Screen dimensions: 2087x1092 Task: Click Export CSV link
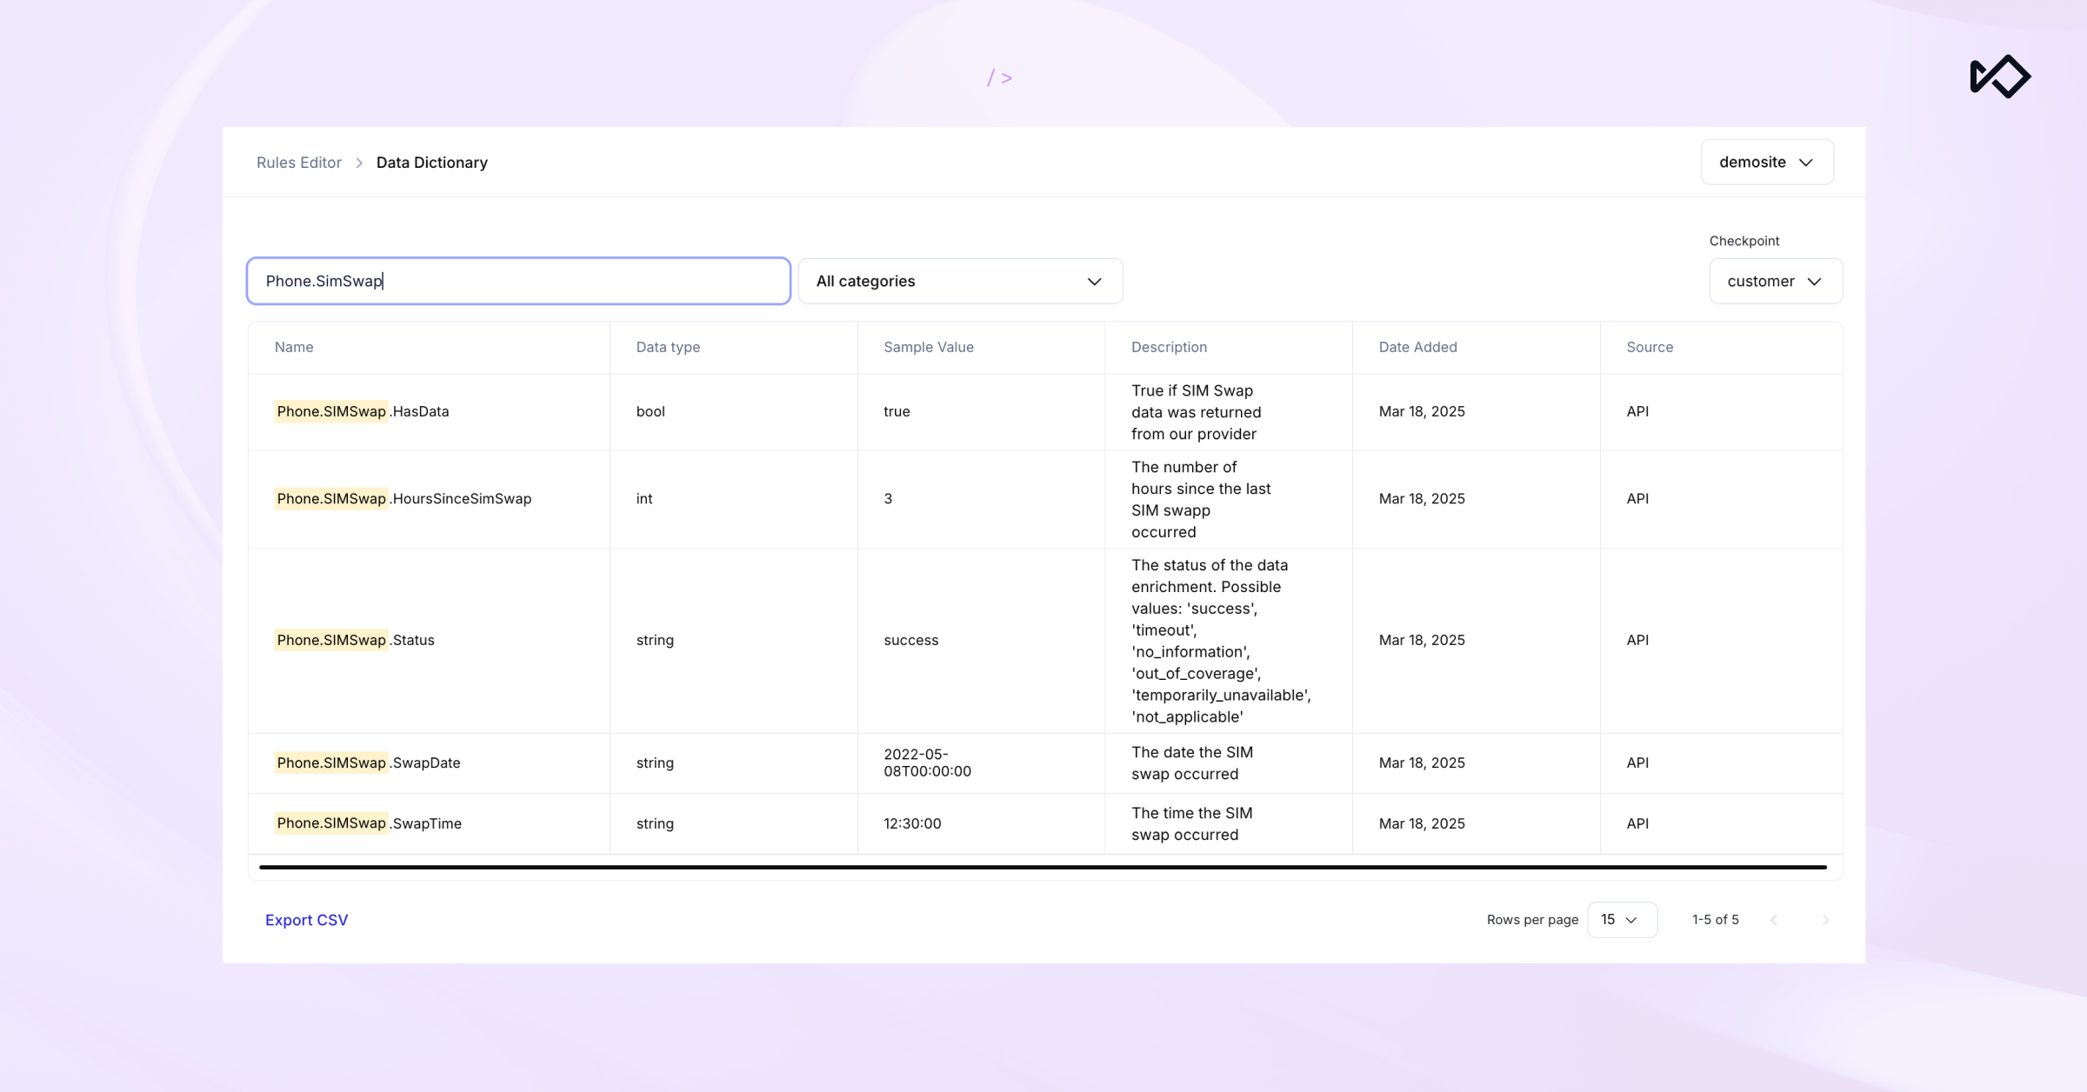306,920
